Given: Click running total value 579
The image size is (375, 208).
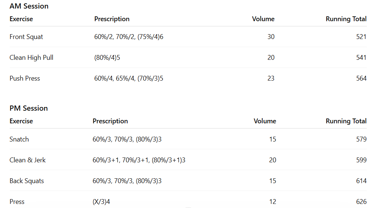Looking at the screenshot, I should click(361, 139).
